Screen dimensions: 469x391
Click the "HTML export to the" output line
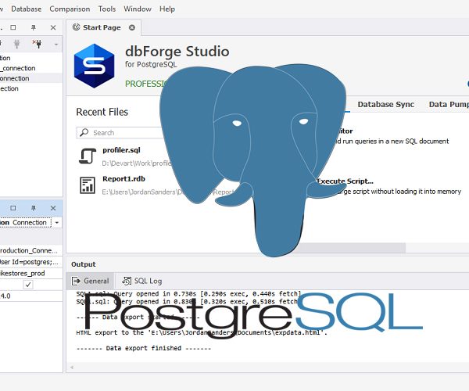[x=202, y=332]
